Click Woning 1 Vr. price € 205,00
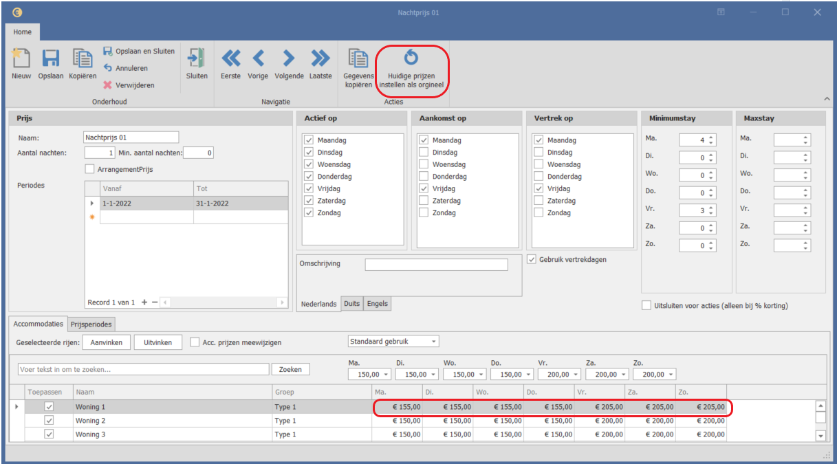837x464 pixels. pyautogui.click(x=599, y=407)
